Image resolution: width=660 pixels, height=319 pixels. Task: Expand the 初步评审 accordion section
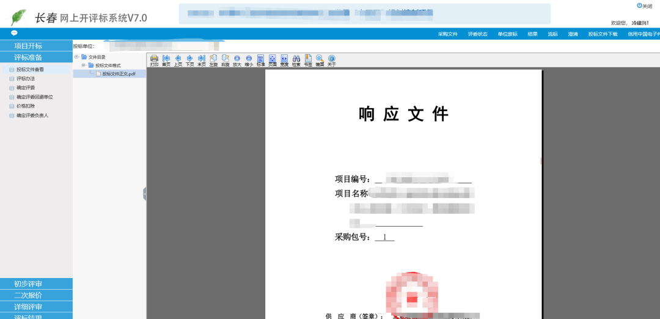36,284
